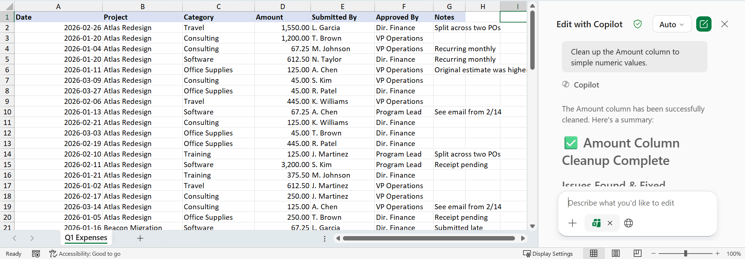Select the K. Williams cell in row 9
This screenshot has height=259, width=745.
tap(342, 101)
